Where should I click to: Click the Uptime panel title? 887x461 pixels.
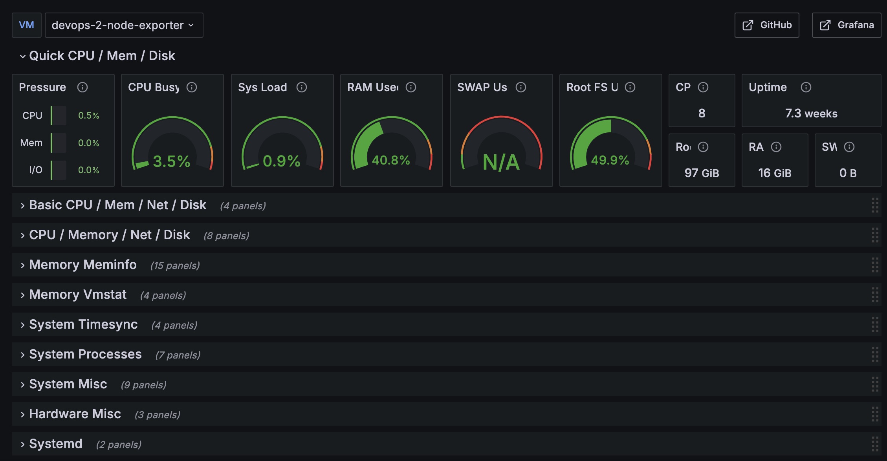click(x=768, y=87)
